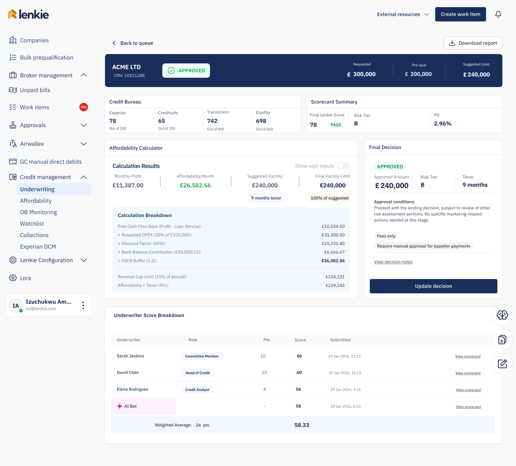The image size is (516, 466).
Task: Click the Update decision button
Action: coord(434,286)
